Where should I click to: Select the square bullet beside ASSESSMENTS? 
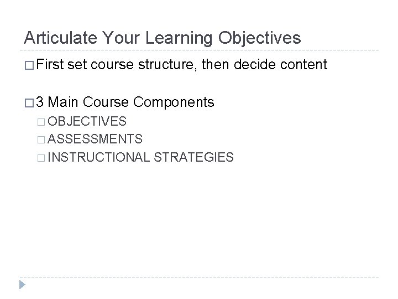pos(40,140)
